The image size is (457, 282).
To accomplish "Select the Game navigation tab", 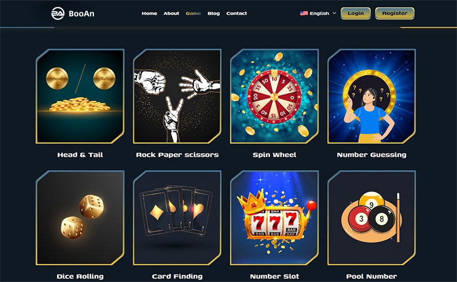I will pyautogui.click(x=193, y=13).
